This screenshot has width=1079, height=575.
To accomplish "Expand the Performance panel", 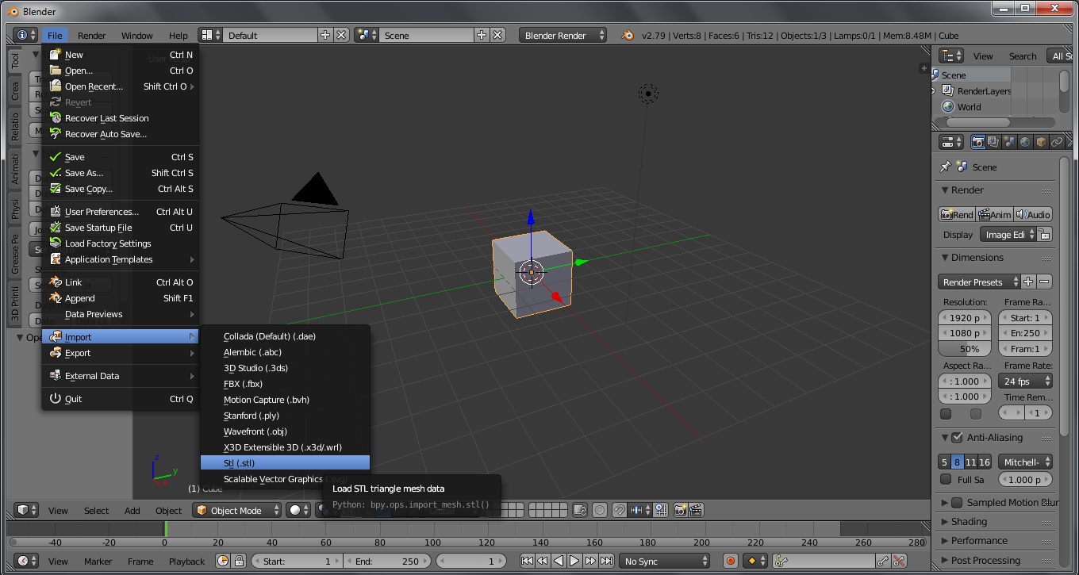I will tap(979, 540).
